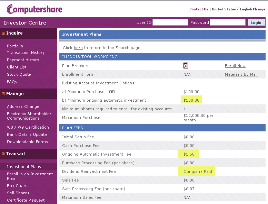The height and width of the screenshot is (204, 268).
Task: Open Transaction History
Action: [26, 53]
